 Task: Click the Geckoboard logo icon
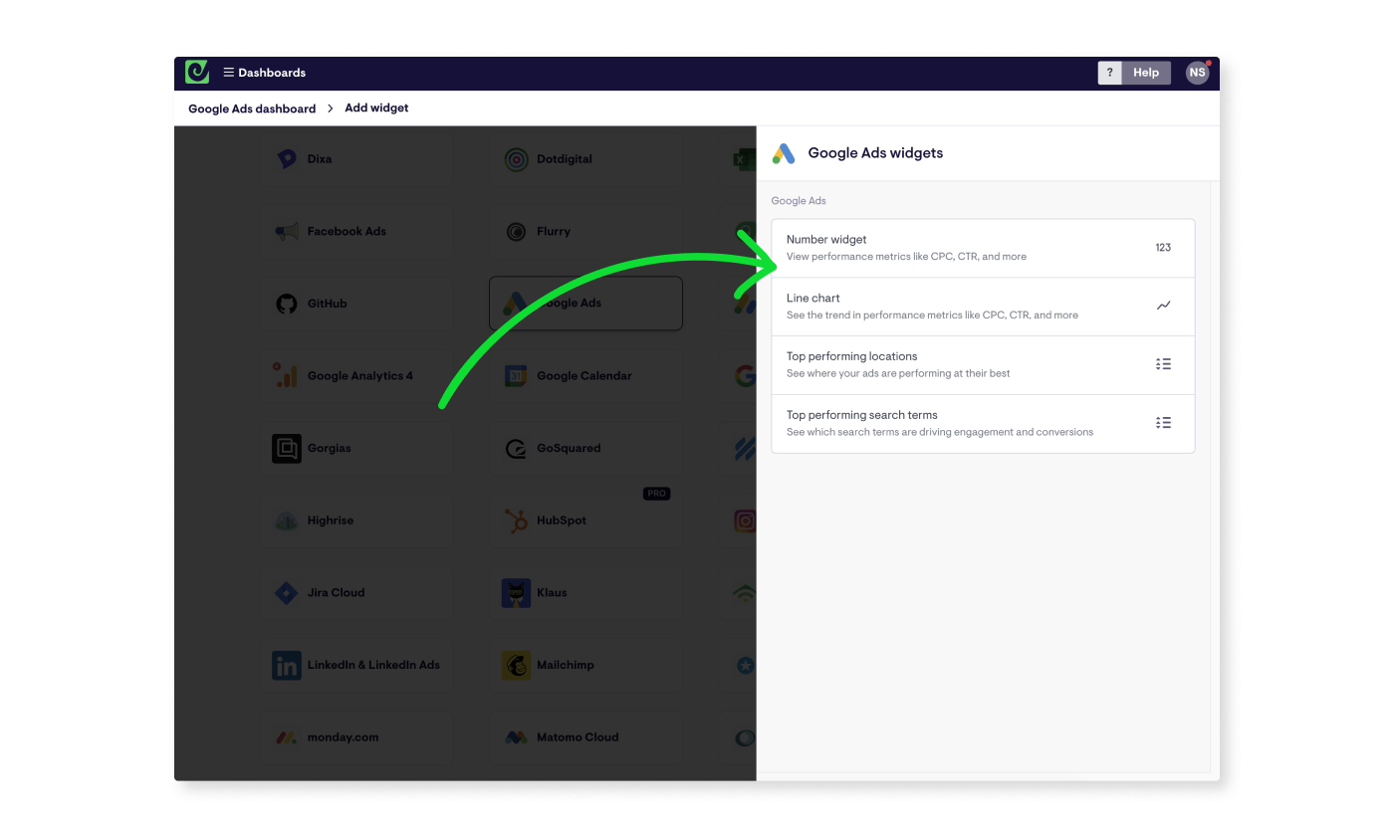click(197, 72)
